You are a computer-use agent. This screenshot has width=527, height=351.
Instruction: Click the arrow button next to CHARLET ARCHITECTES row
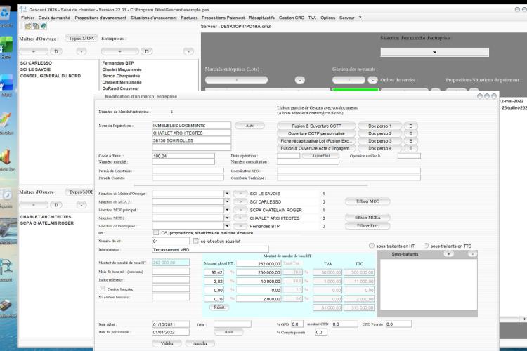pyautogui.click(x=240, y=218)
